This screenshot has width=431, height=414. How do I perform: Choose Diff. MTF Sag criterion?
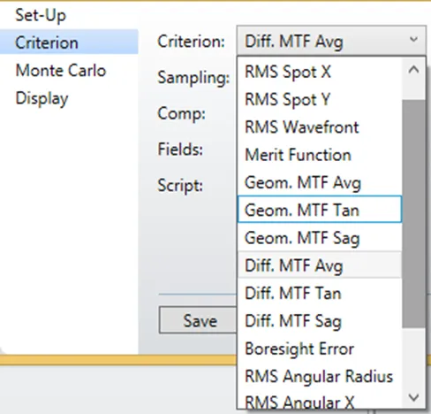[x=320, y=321]
